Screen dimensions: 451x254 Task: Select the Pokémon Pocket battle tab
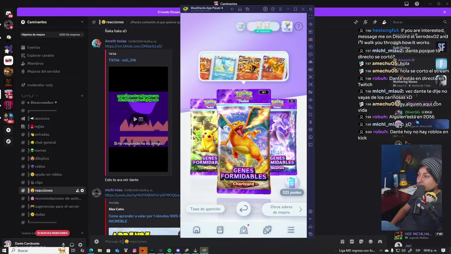[267, 230]
